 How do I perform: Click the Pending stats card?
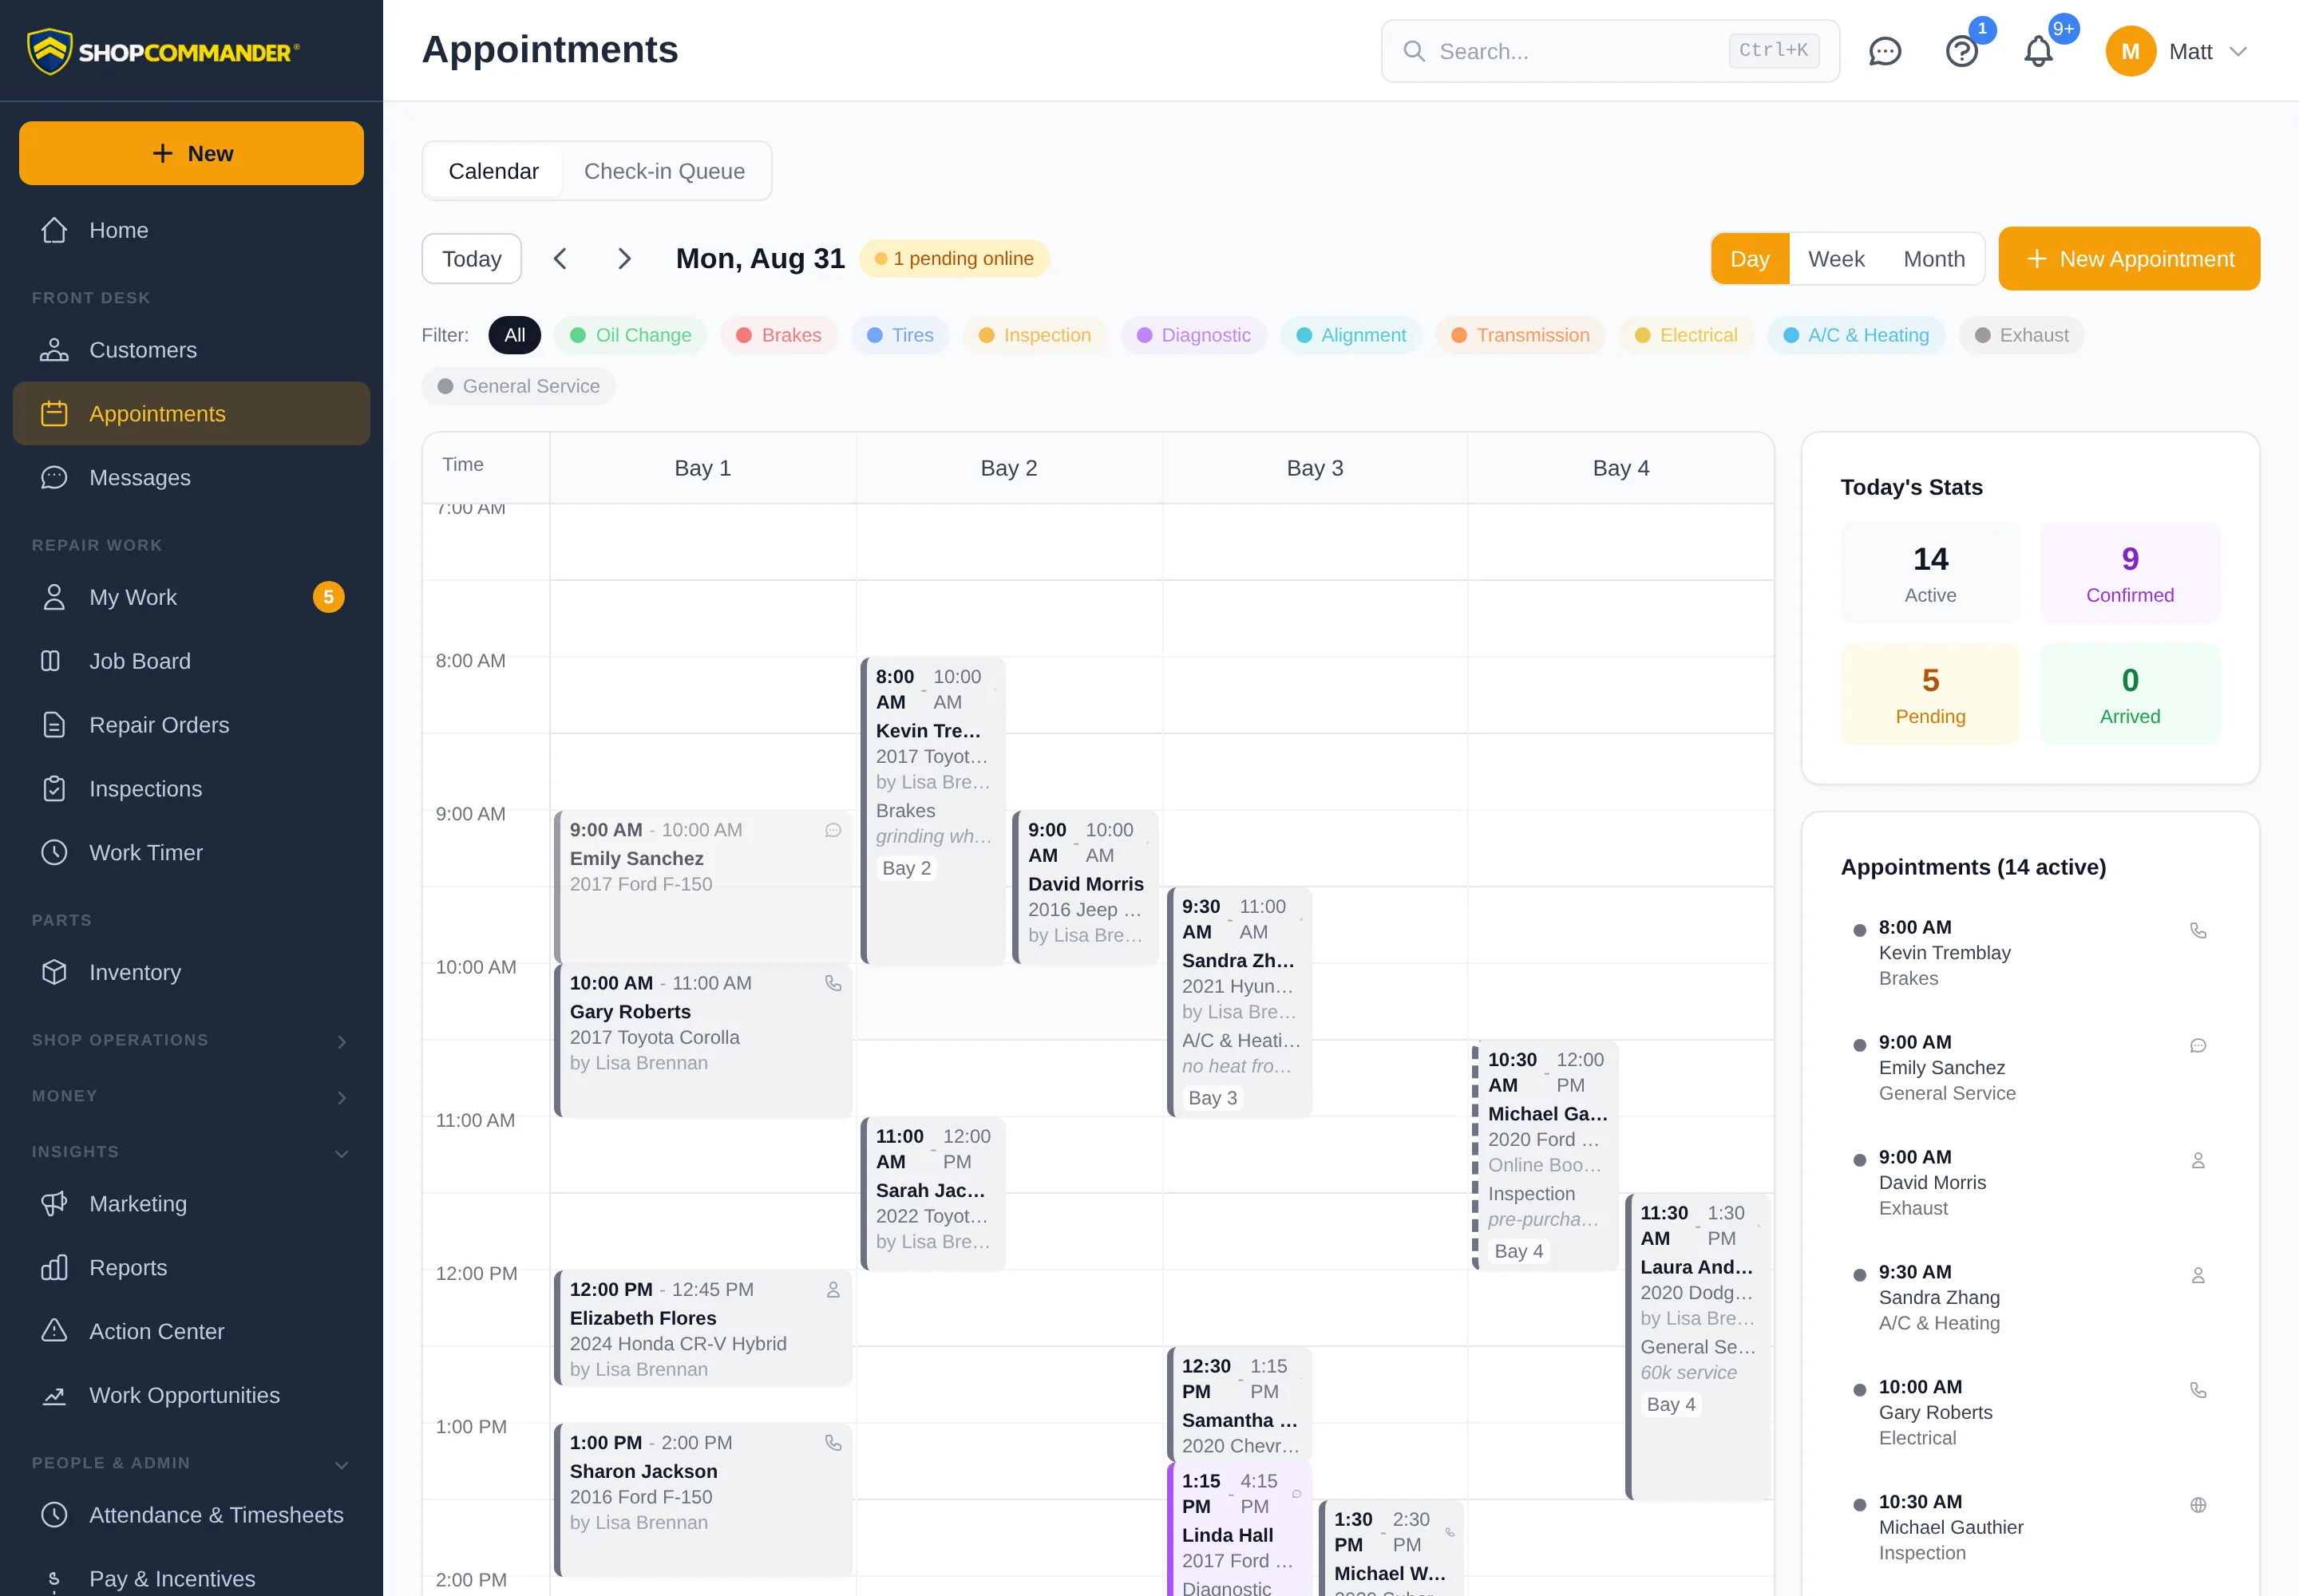[x=1930, y=694]
